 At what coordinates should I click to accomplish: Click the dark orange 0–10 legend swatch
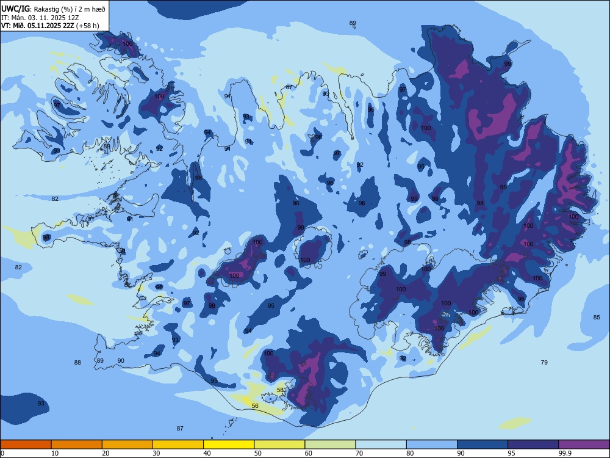coord(26,445)
